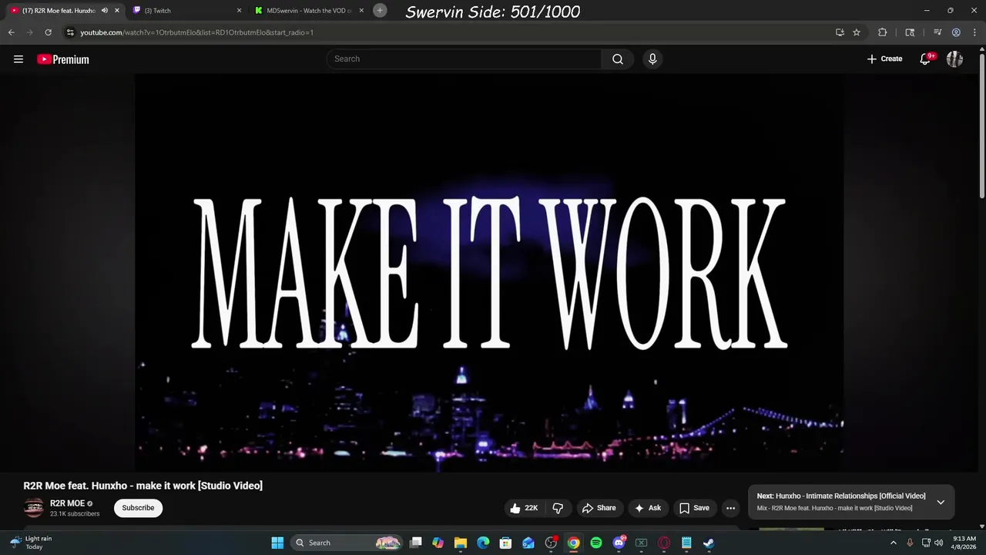This screenshot has height=555, width=986.
Task: Open the notifications bell
Action: point(925,59)
